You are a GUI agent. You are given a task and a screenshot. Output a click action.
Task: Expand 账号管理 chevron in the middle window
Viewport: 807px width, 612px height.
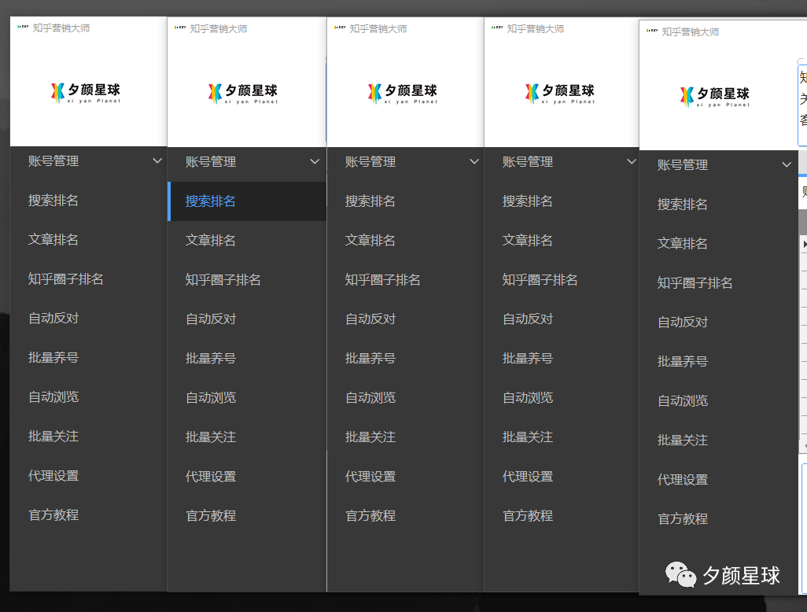click(474, 161)
